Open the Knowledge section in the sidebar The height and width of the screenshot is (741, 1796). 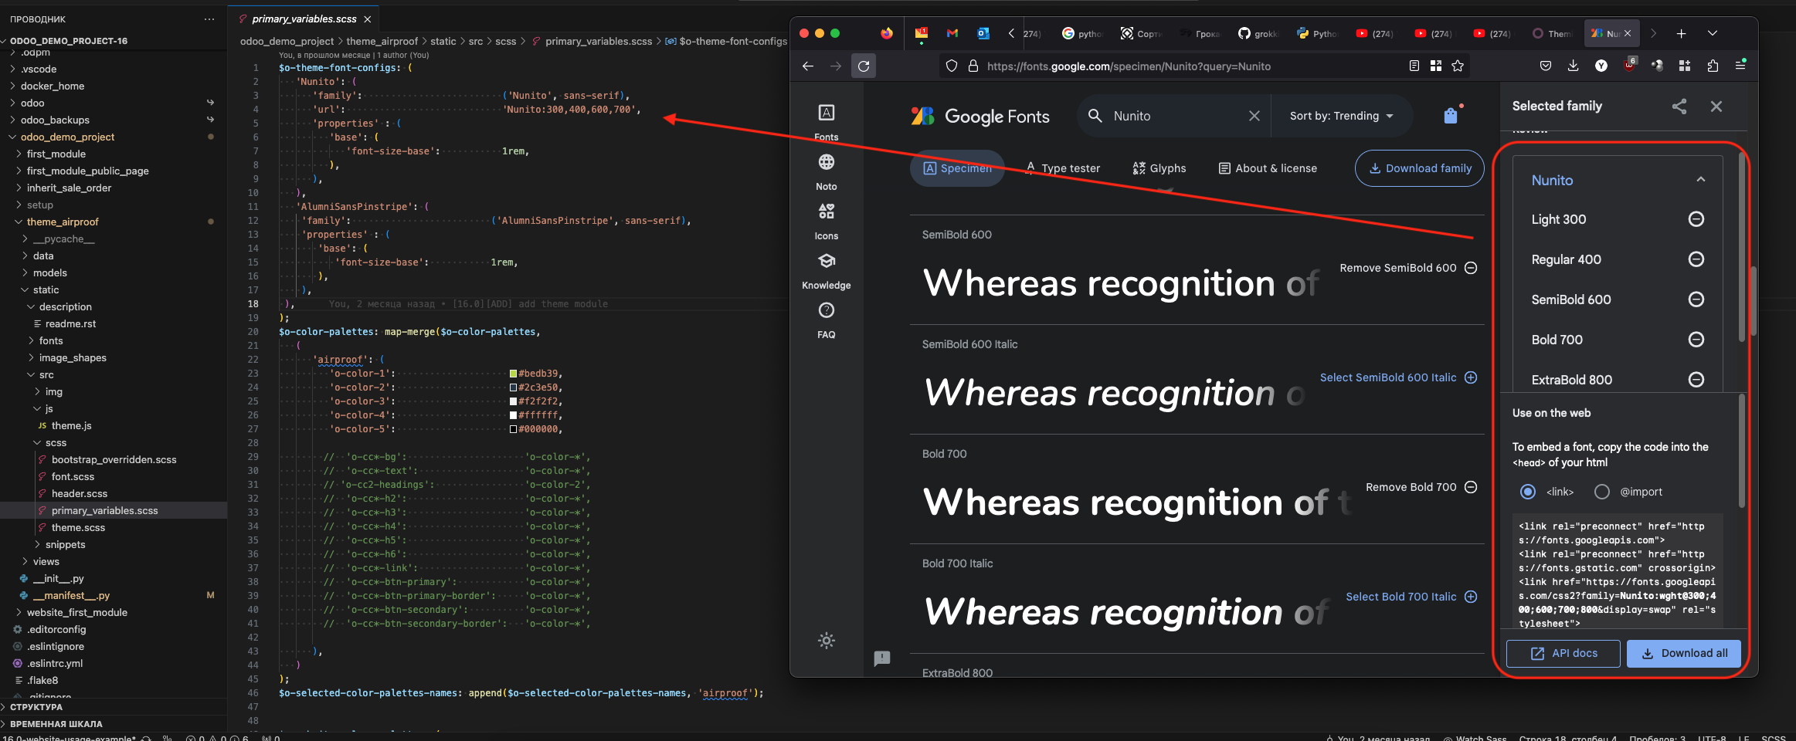tap(826, 270)
